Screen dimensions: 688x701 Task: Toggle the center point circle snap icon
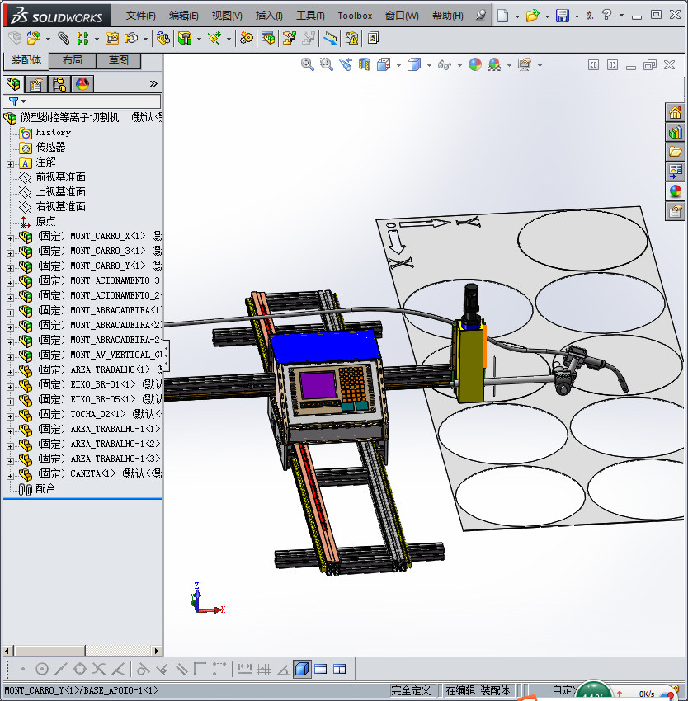click(x=41, y=669)
